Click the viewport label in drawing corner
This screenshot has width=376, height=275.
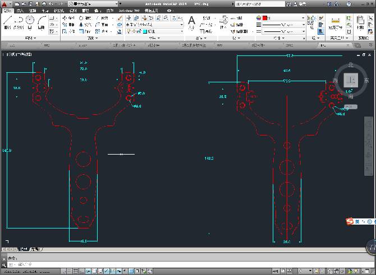pyautogui.click(x=18, y=54)
